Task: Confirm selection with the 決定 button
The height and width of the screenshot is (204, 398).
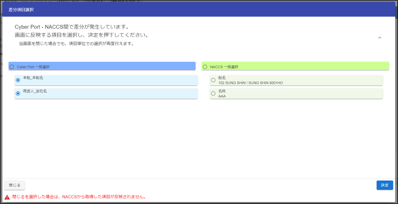Action: tap(385, 185)
